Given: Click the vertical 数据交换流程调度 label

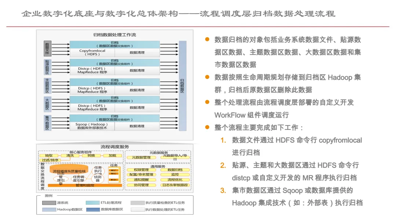Looking at the screenshot, I should [x=43, y=176].
